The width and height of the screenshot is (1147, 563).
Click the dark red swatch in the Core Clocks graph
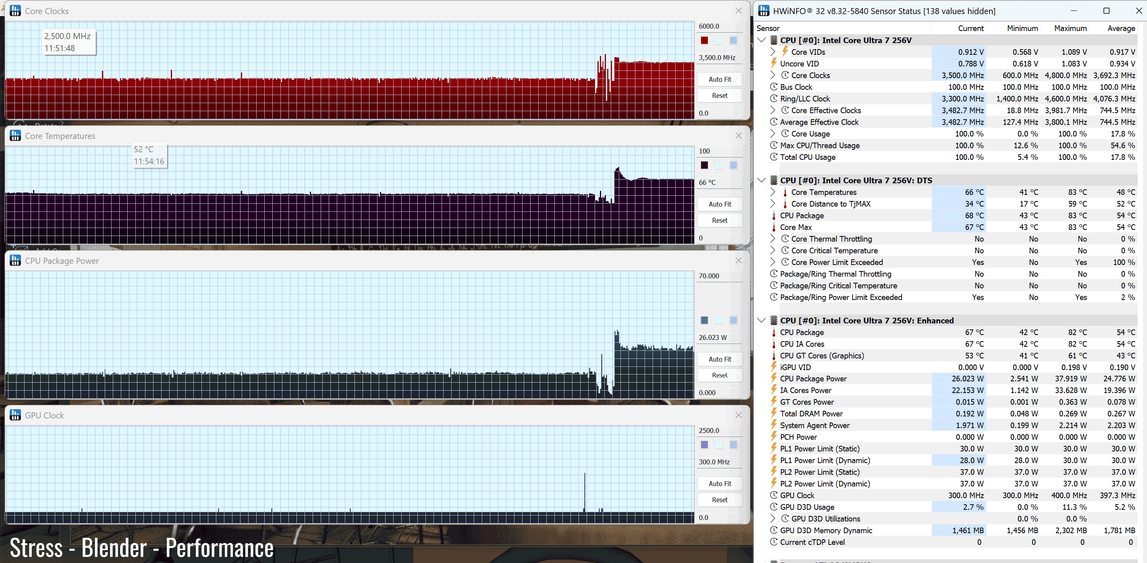point(704,41)
